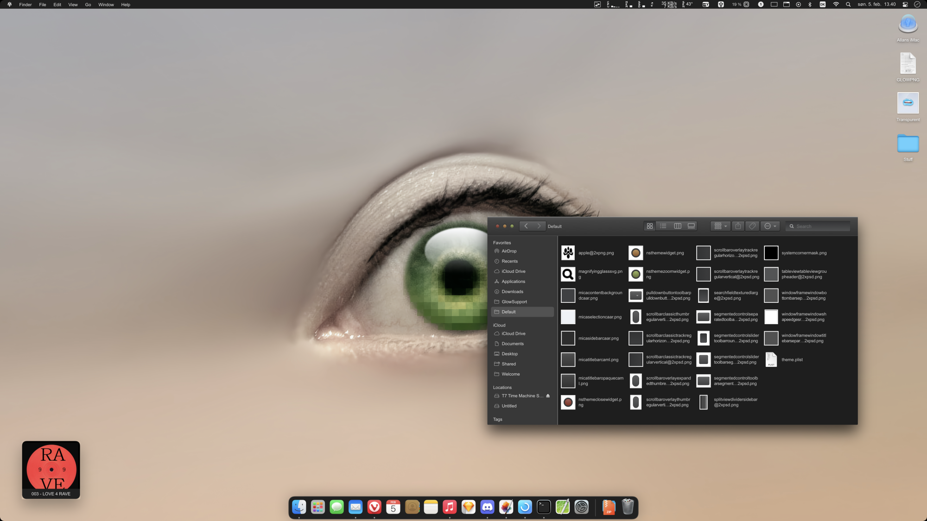The width and height of the screenshot is (927, 521).
Task: Select AirDrop in Finder sidebar
Action: (x=522, y=251)
